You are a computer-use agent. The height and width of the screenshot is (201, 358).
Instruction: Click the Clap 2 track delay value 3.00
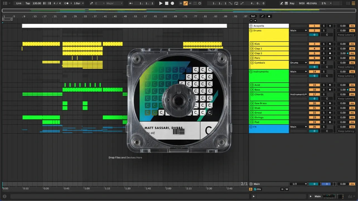coord(343,53)
